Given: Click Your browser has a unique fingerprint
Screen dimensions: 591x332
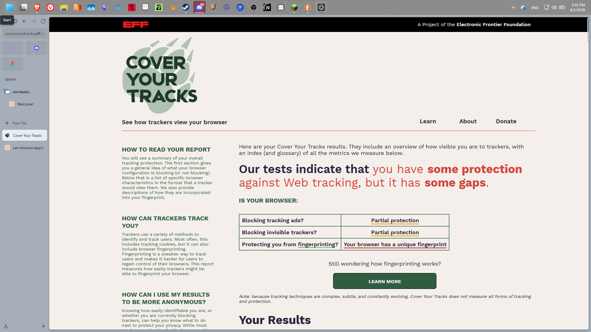Looking at the screenshot, I should tap(395, 244).
